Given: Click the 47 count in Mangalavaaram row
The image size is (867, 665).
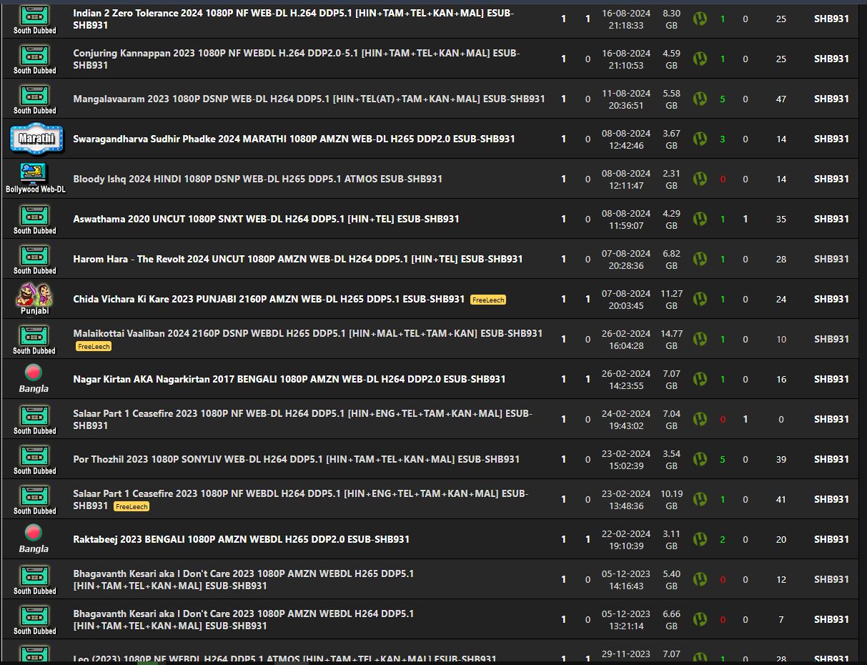Looking at the screenshot, I should pyautogui.click(x=781, y=99).
